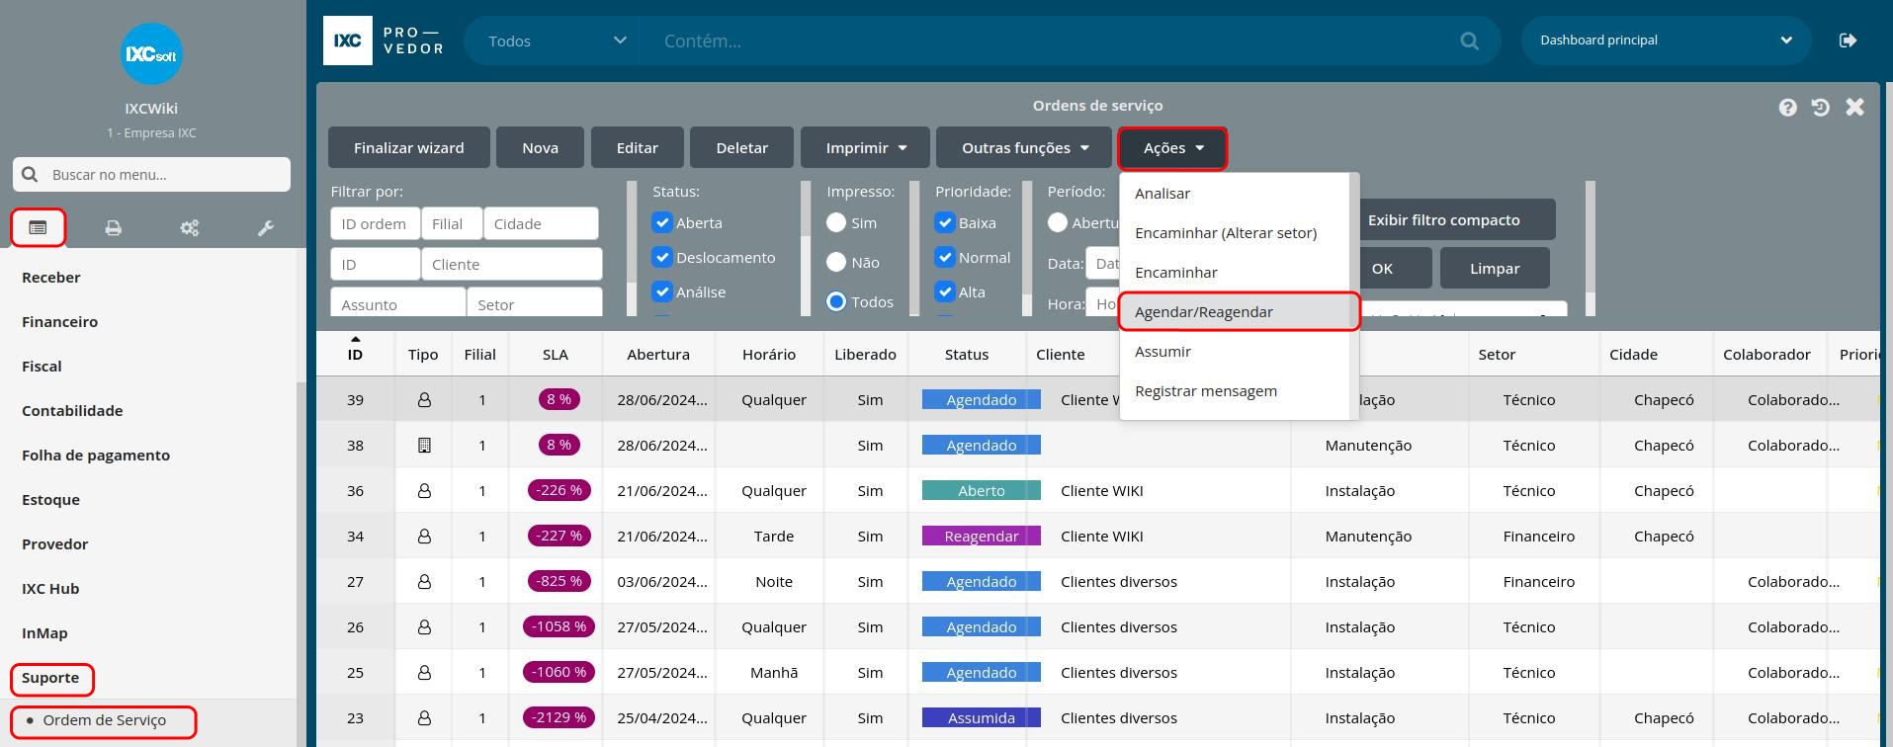The height and width of the screenshot is (747, 1893).
Task: Click the IXC Provedor logo in header
Action: (x=385, y=41)
